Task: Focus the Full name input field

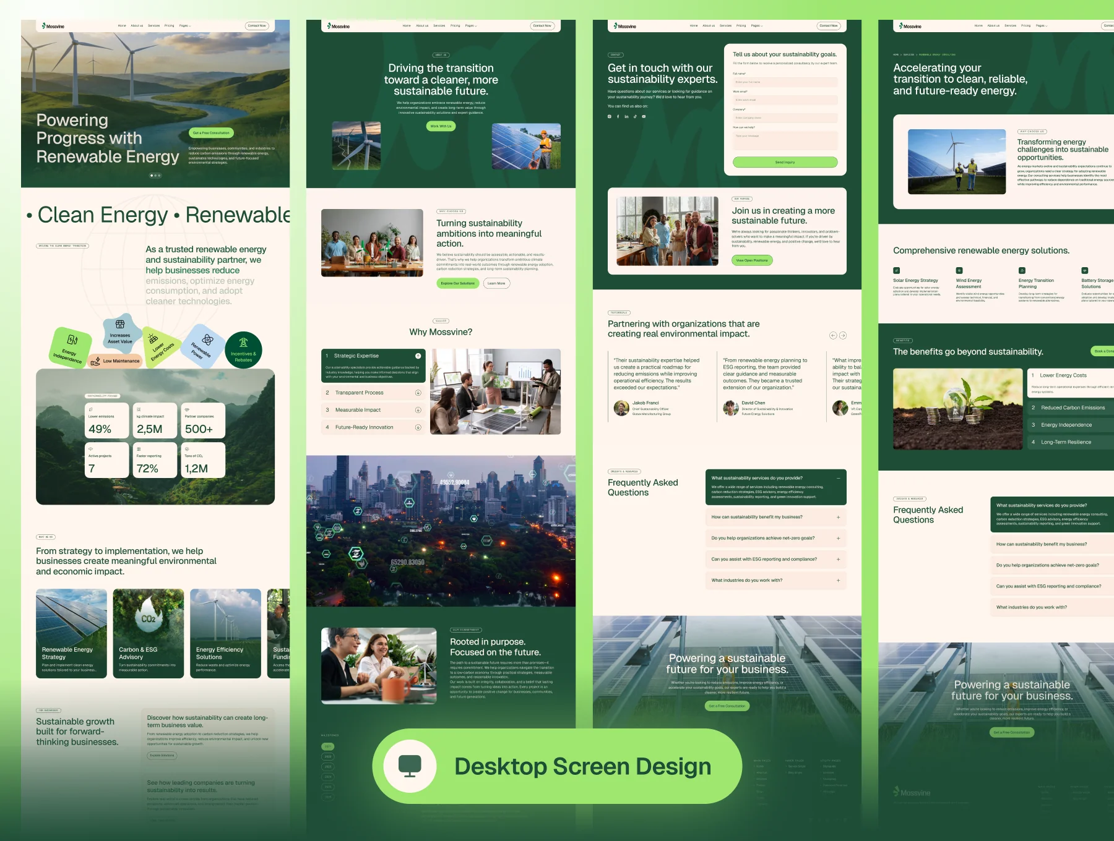Action: point(785,82)
